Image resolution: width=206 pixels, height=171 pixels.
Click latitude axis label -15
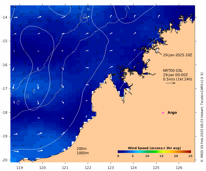tap(4, 41)
